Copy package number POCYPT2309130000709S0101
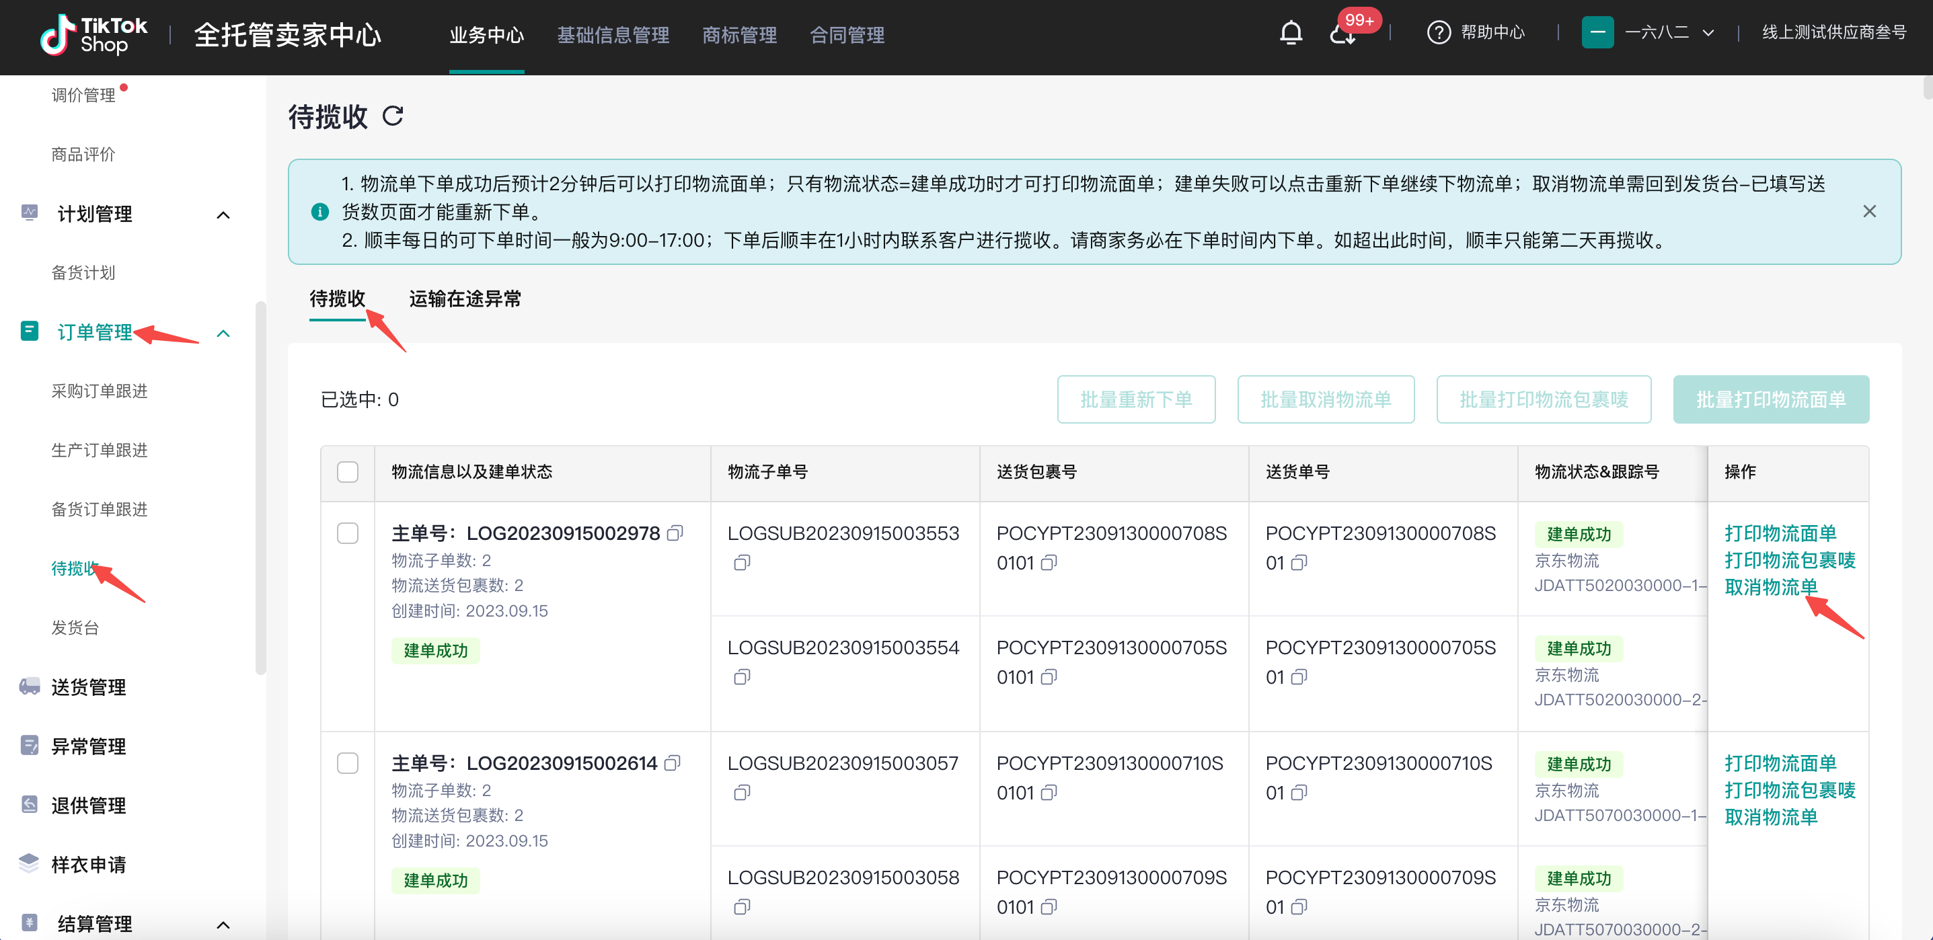The width and height of the screenshot is (1933, 940). pyautogui.click(x=1049, y=908)
